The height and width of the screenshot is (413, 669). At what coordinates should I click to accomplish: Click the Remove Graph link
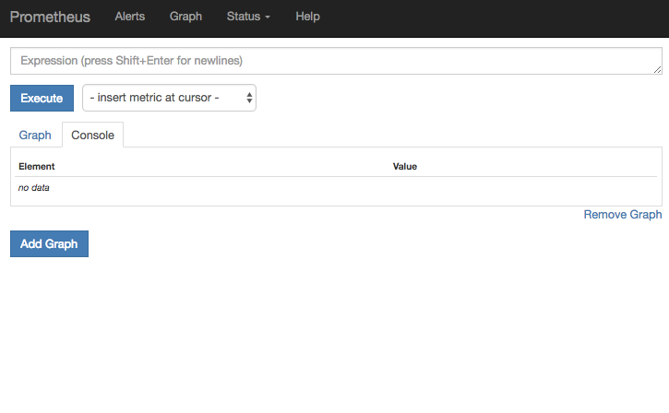(x=623, y=215)
